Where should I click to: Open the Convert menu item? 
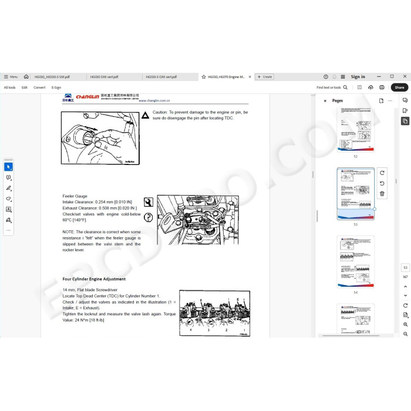(39, 87)
